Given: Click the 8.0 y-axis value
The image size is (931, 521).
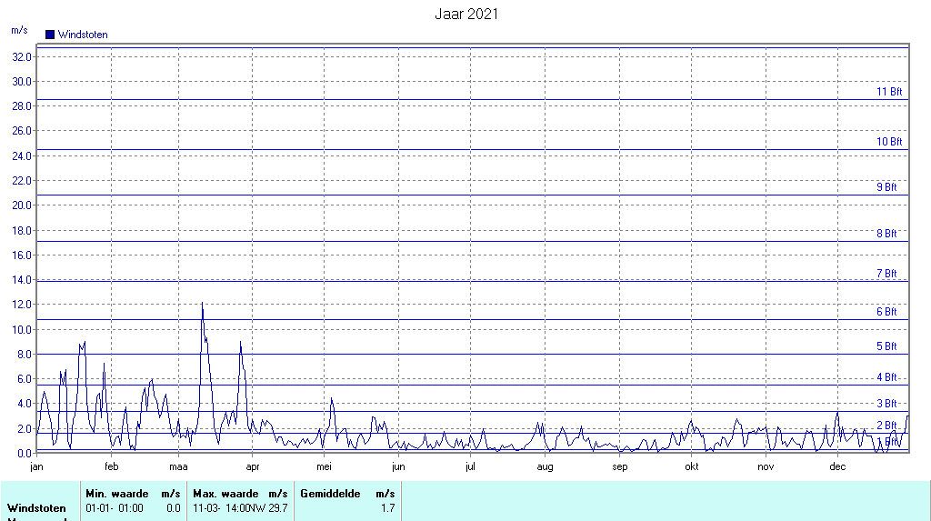Looking at the screenshot, I should tap(25, 355).
